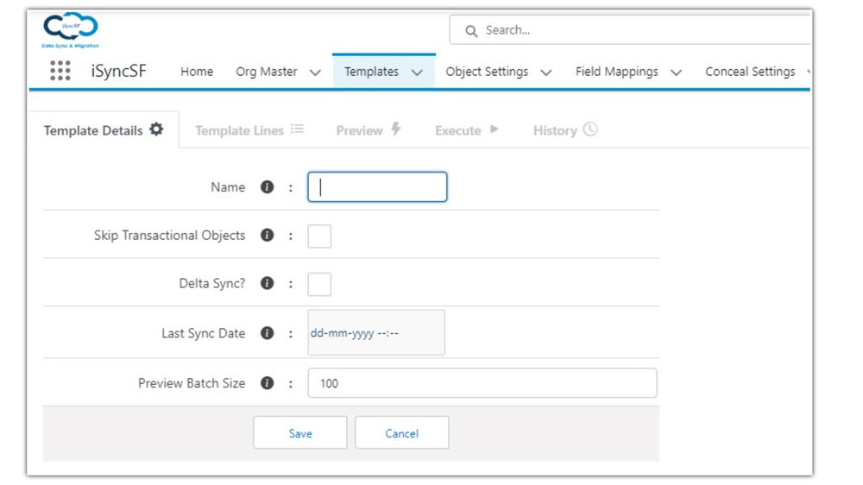
Task: Go to the Home nav item
Action: 197,72
